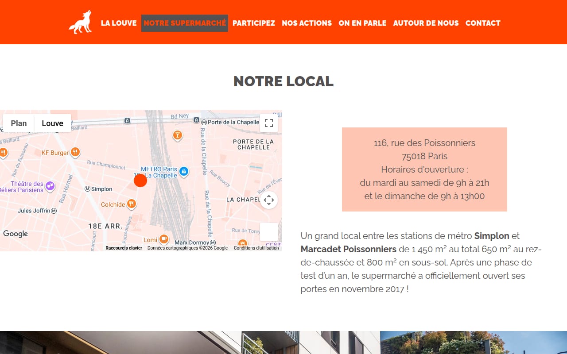Click the bar pin below Bd Ney
The image size is (567, 354).
point(178,135)
